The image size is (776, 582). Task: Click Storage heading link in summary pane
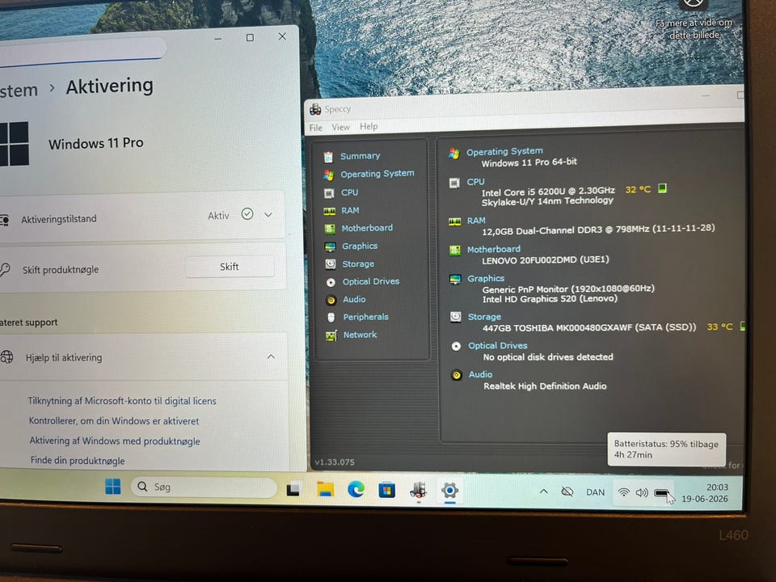[484, 317]
